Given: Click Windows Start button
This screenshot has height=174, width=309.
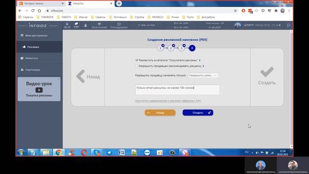Looking at the screenshot, I should click(x=21, y=153).
